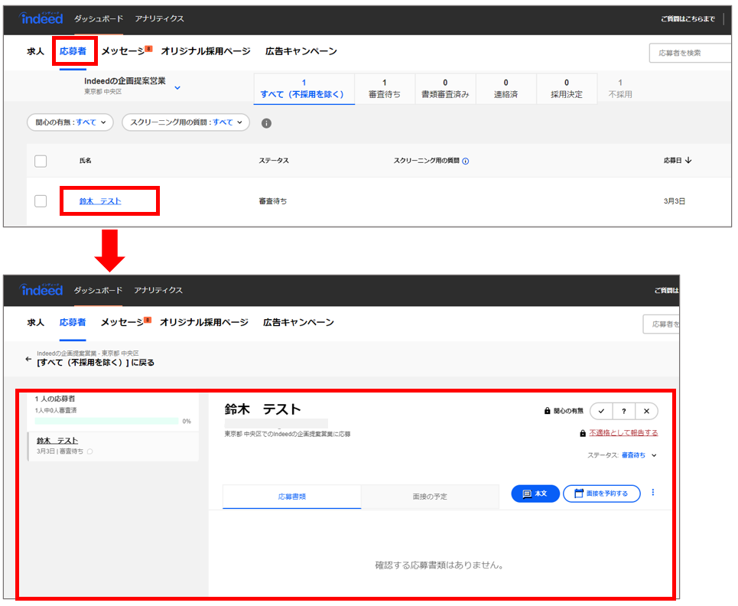The width and height of the screenshot is (738, 606).
Task: Click the status circle icon beside 3月3日｜審査待ち
Action: (x=90, y=451)
